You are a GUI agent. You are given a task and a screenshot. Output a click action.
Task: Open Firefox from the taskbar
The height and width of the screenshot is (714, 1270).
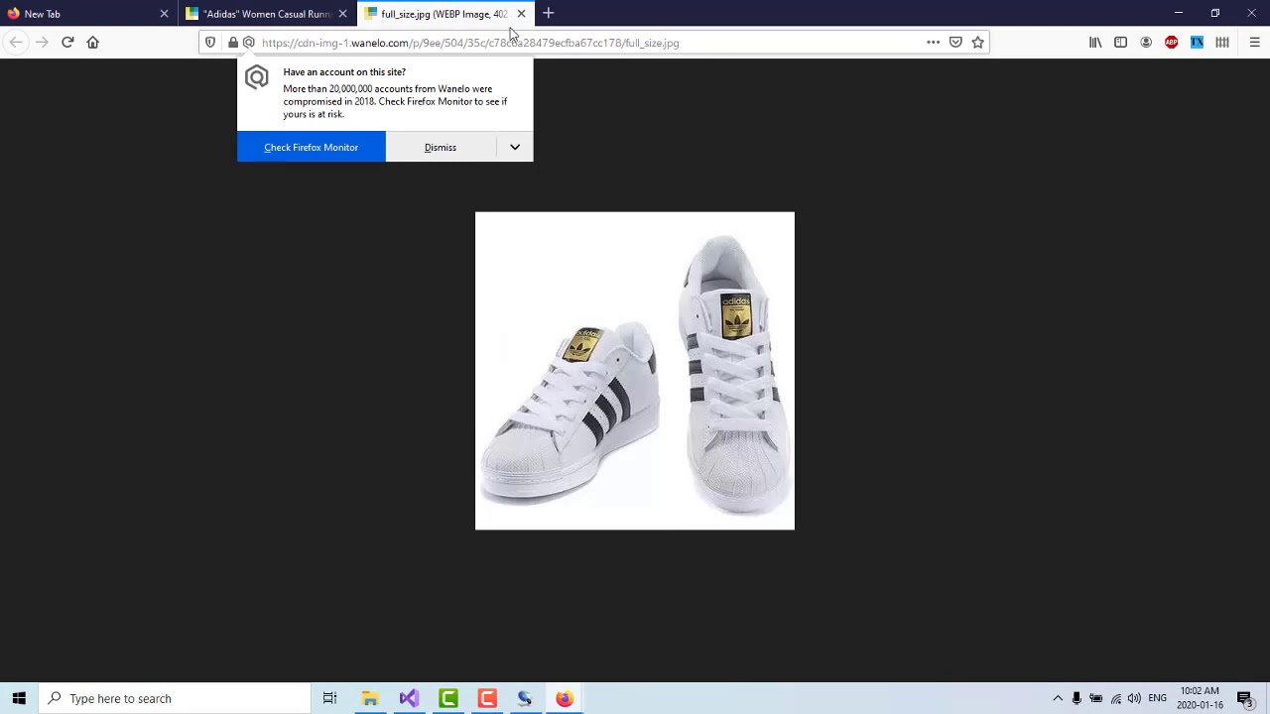pyautogui.click(x=565, y=698)
